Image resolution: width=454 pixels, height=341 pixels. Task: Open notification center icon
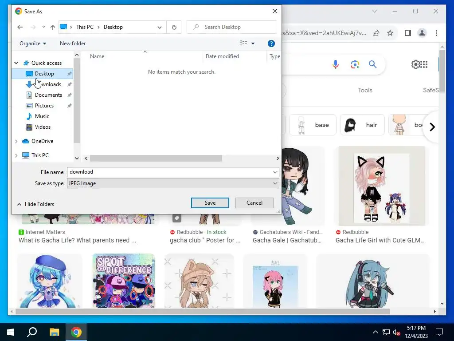pyautogui.click(x=439, y=332)
